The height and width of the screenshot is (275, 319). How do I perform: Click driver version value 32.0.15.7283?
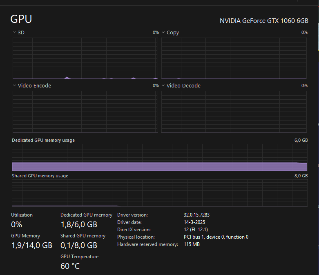pos(196,215)
